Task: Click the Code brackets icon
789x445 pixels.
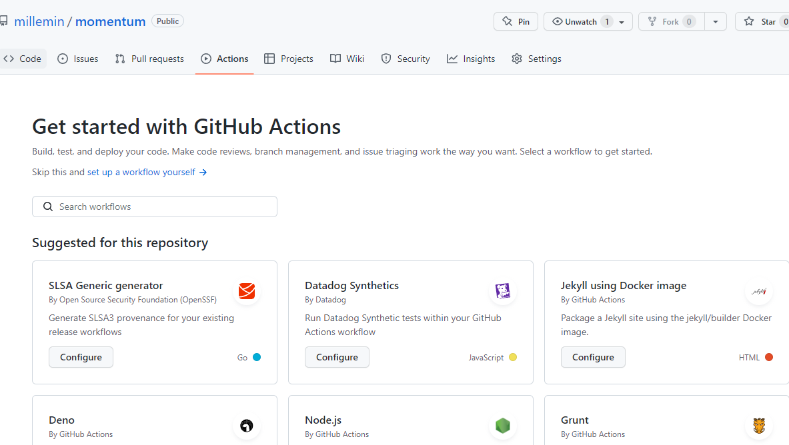Action: 9,59
